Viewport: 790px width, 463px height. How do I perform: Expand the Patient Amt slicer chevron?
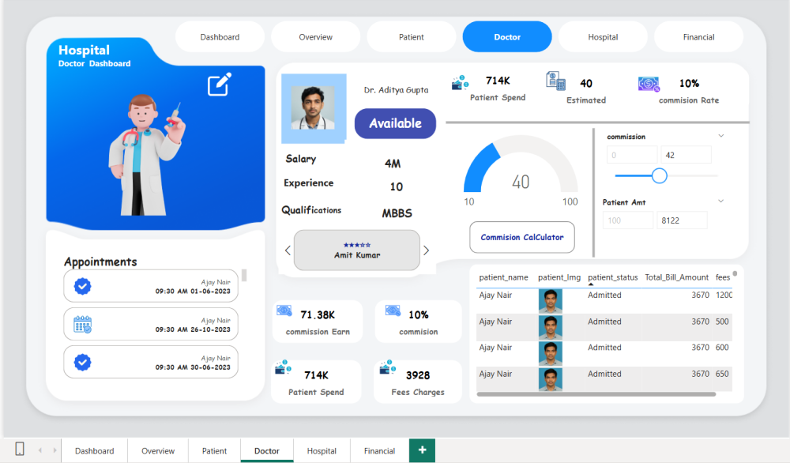[720, 201]
